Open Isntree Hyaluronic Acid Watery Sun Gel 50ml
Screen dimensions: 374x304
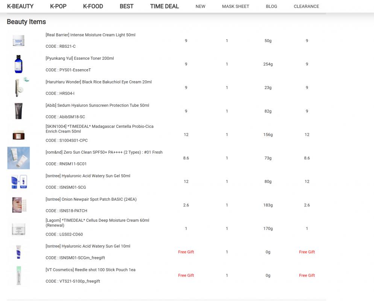pos(88,176)
